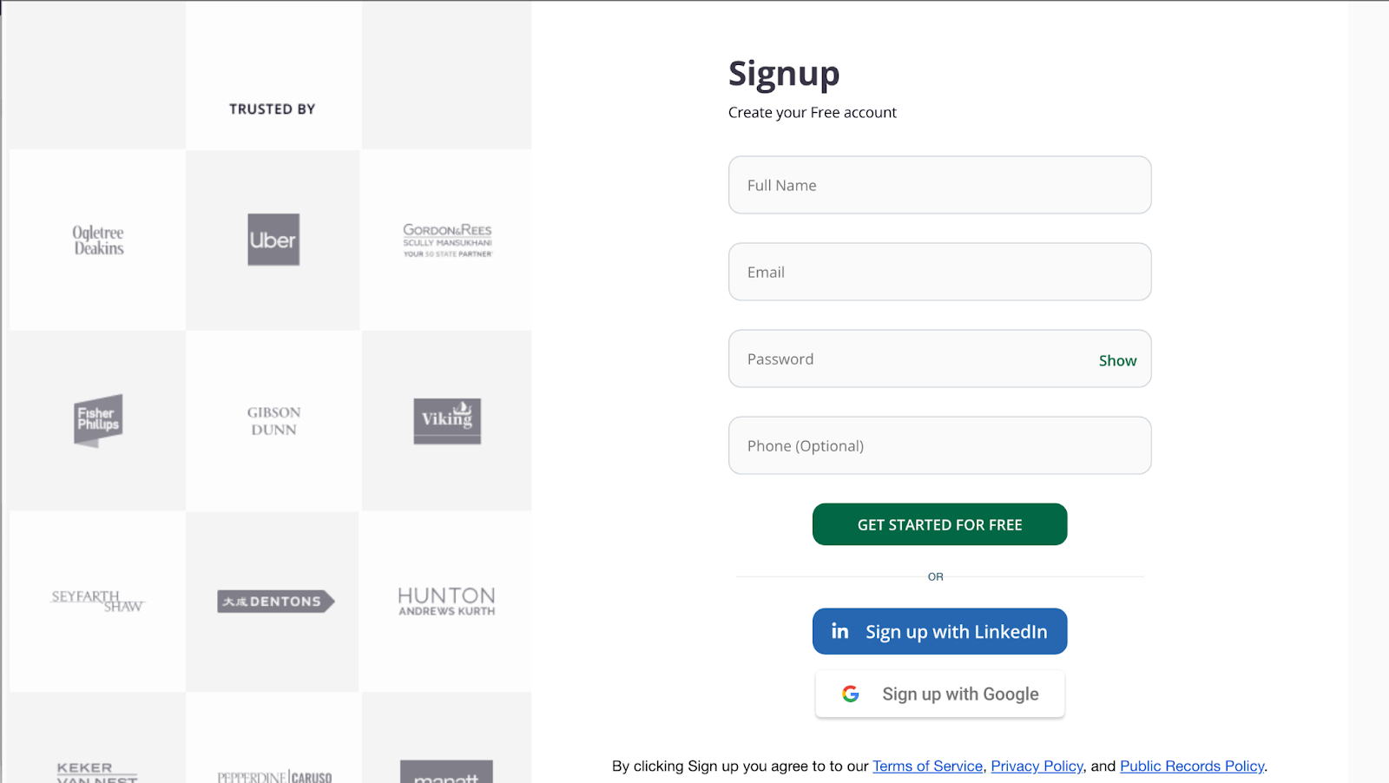Click the Ogletree Deakins logo

98,240
